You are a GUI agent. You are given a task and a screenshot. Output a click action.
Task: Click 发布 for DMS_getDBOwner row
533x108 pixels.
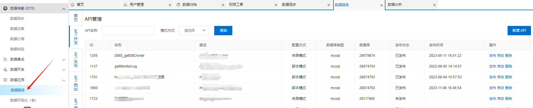(492, 56)
